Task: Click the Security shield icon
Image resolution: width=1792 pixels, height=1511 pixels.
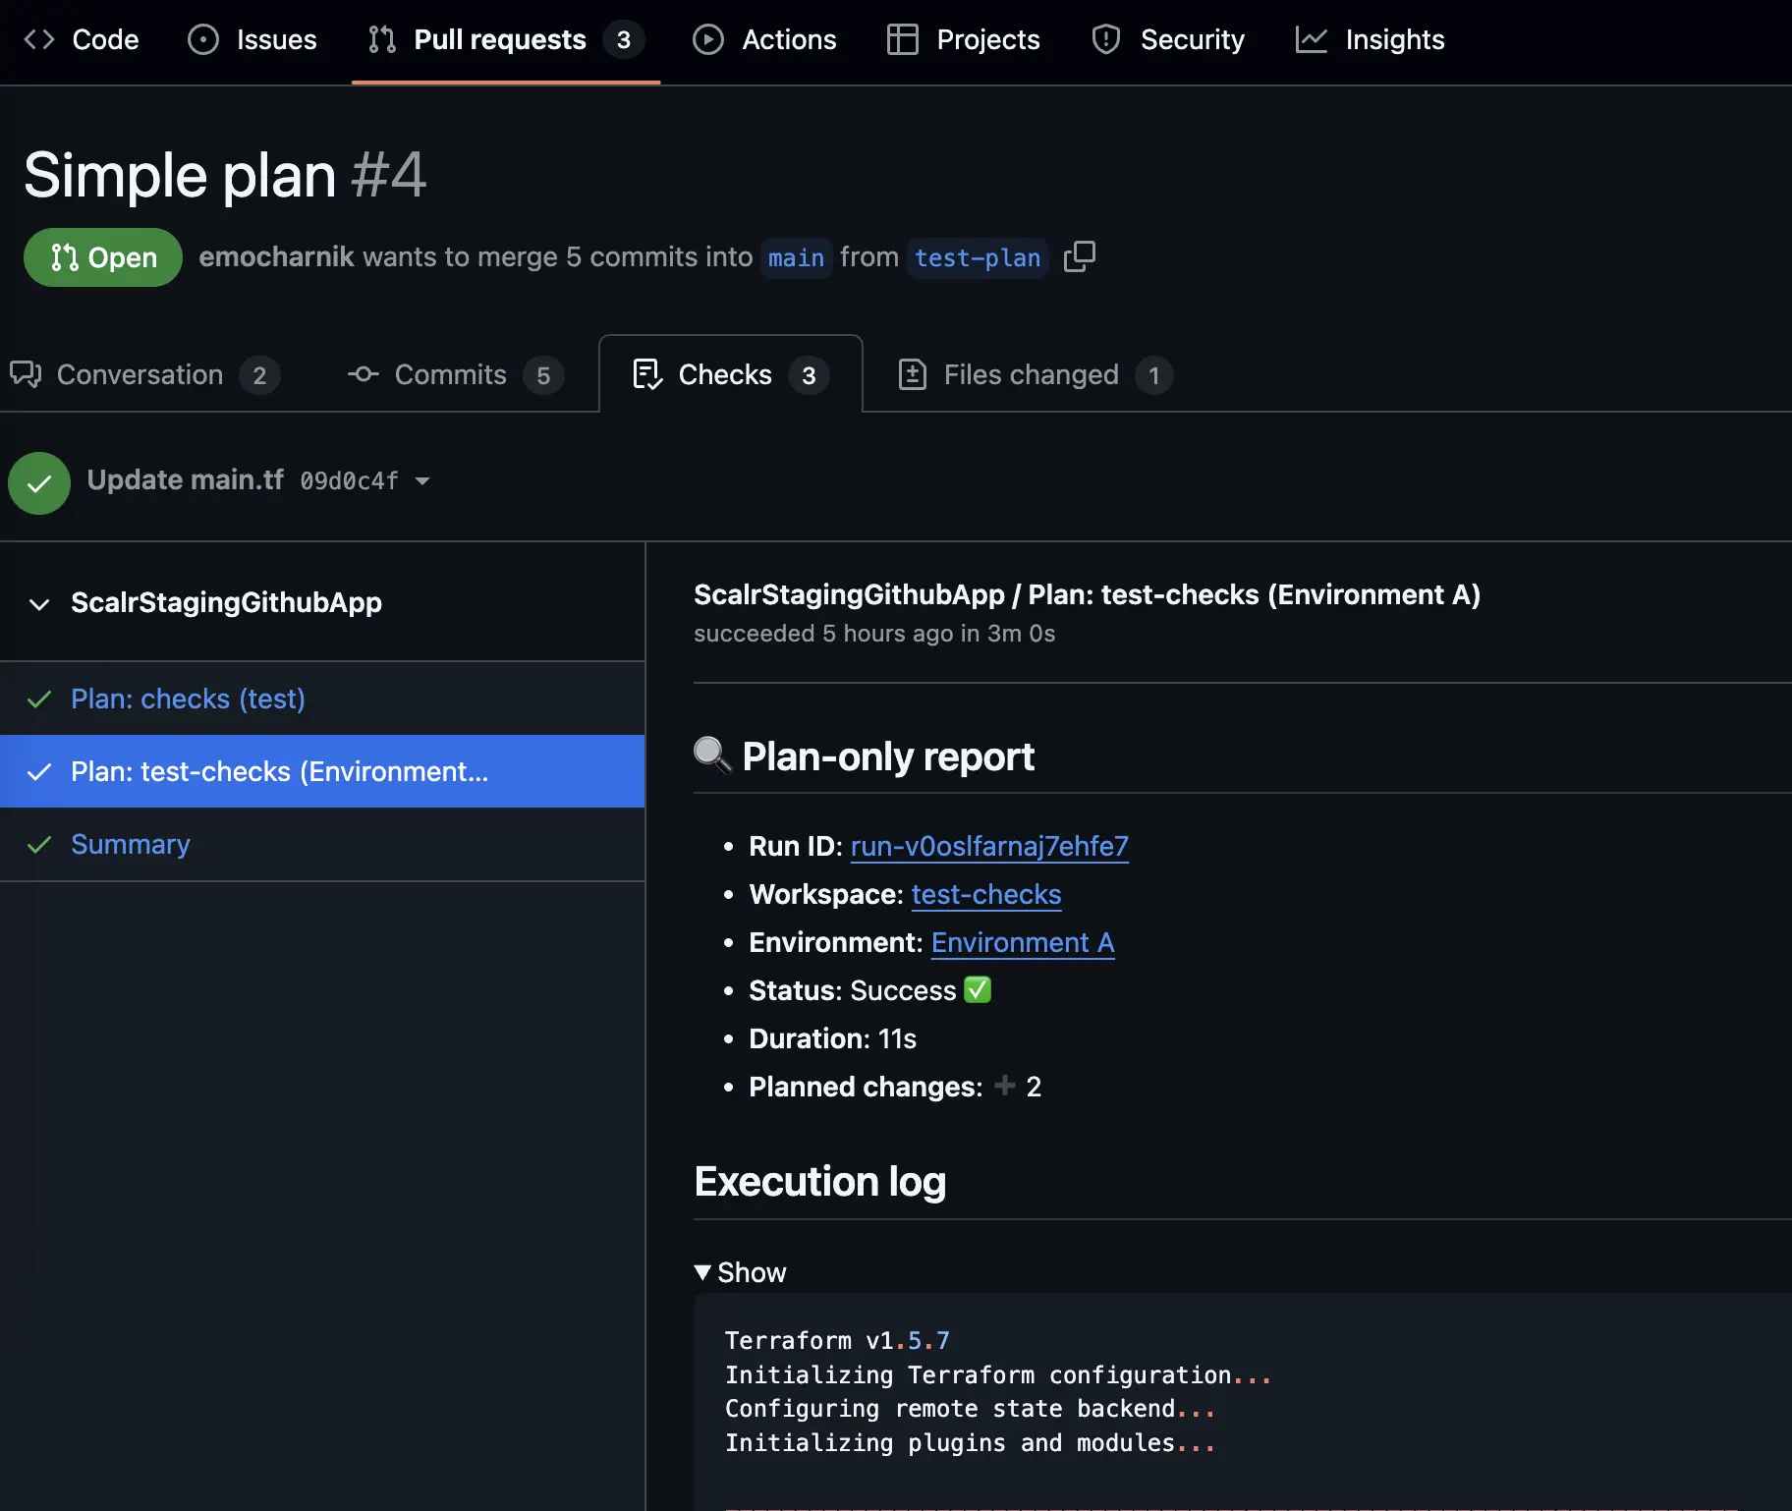Action: [x=1106, y=39]
